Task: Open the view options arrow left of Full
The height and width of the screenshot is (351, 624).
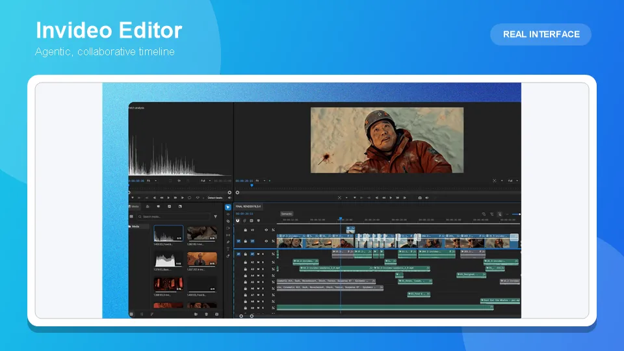Action: coord(502,181)
